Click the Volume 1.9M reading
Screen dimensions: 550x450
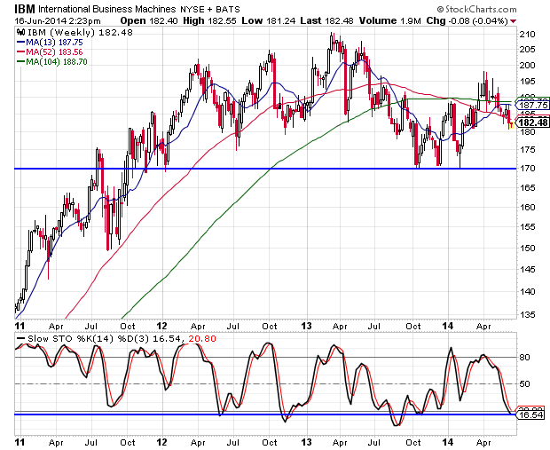[411, 21]
